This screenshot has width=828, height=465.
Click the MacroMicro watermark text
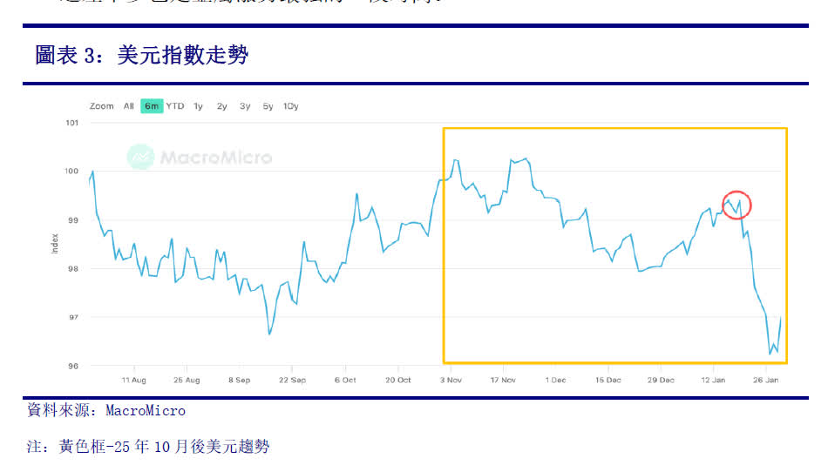click(x=215, y=158)
